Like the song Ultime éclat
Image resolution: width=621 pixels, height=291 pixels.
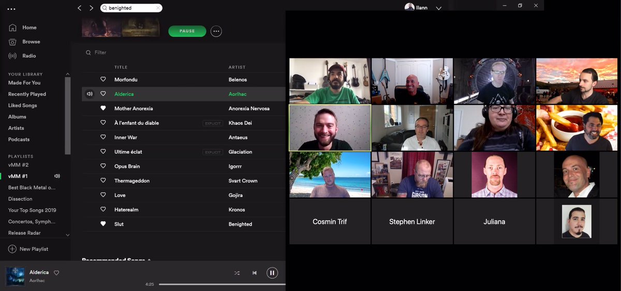[103, 152]
